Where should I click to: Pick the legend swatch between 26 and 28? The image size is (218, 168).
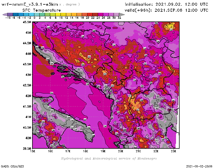[x=106, y=14]
